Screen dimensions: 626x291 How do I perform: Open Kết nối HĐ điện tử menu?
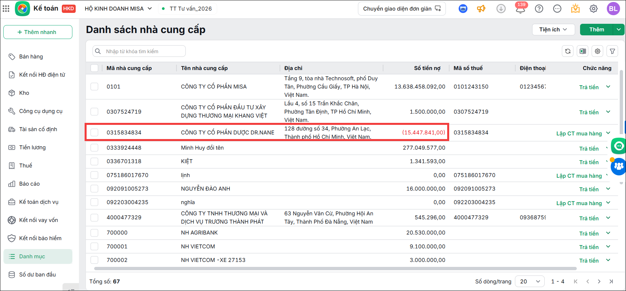pos(38,75)
